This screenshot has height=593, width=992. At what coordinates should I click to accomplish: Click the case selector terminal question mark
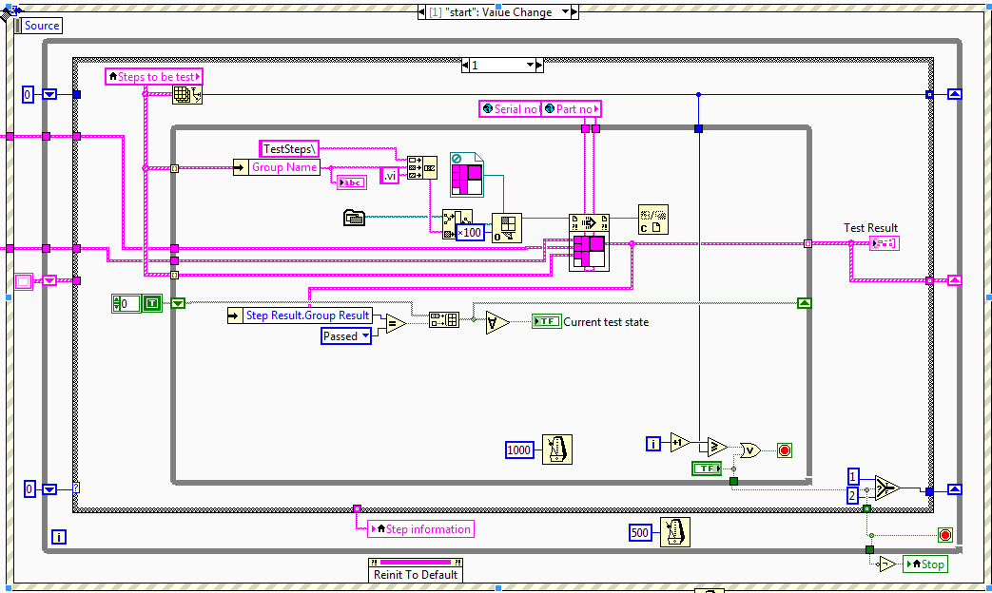point(76,488)
